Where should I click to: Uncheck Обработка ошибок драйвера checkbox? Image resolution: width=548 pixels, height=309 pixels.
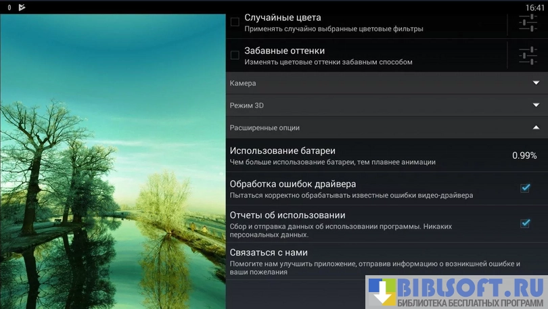click(x=525, y=188)
